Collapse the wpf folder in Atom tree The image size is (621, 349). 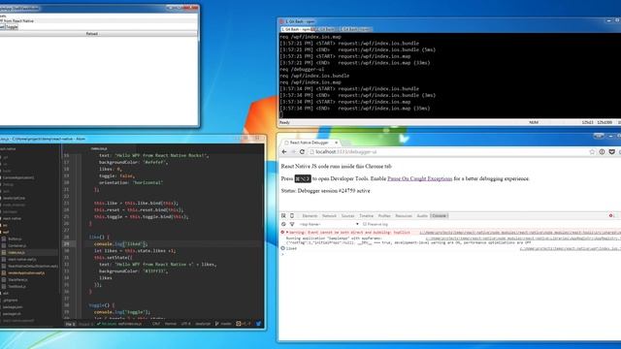tap(6, 232)
